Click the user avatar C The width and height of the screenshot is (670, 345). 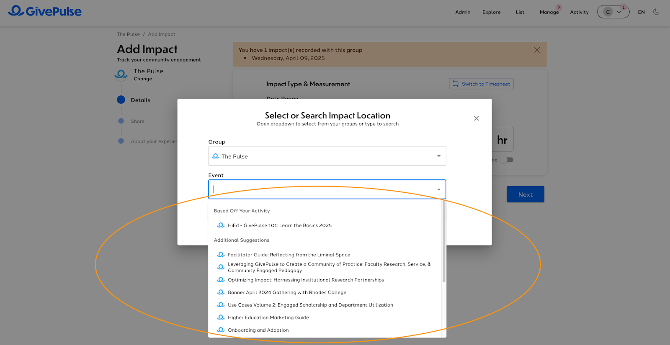[608, 12]
